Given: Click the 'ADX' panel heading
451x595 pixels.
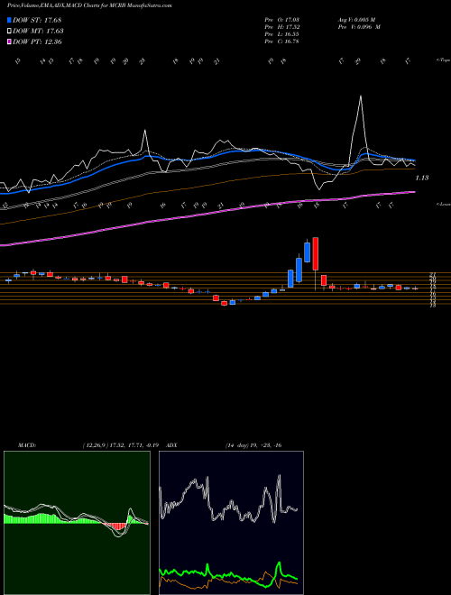Looking at the screenshot, I should [172, 445].
